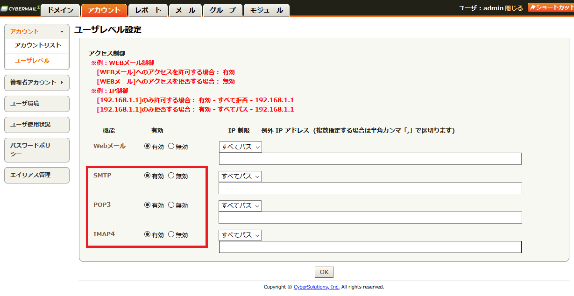Image resolution: width=574 pixels, height=296 pixels.
Task: Click the POP3 exception IP address field
Action: coord(370,218)
